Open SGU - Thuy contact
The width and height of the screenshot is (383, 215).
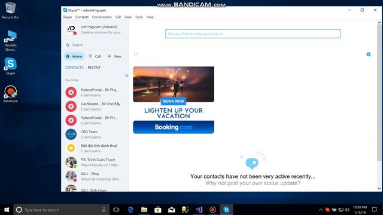coord(95,176)
